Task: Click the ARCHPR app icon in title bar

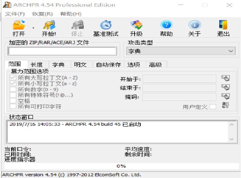Action: point(7,5)
